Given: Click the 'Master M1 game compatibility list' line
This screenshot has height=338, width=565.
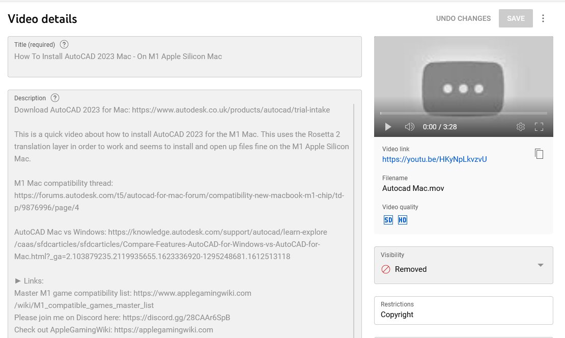Looking at the screenshot, I should [x=133, y=293].
